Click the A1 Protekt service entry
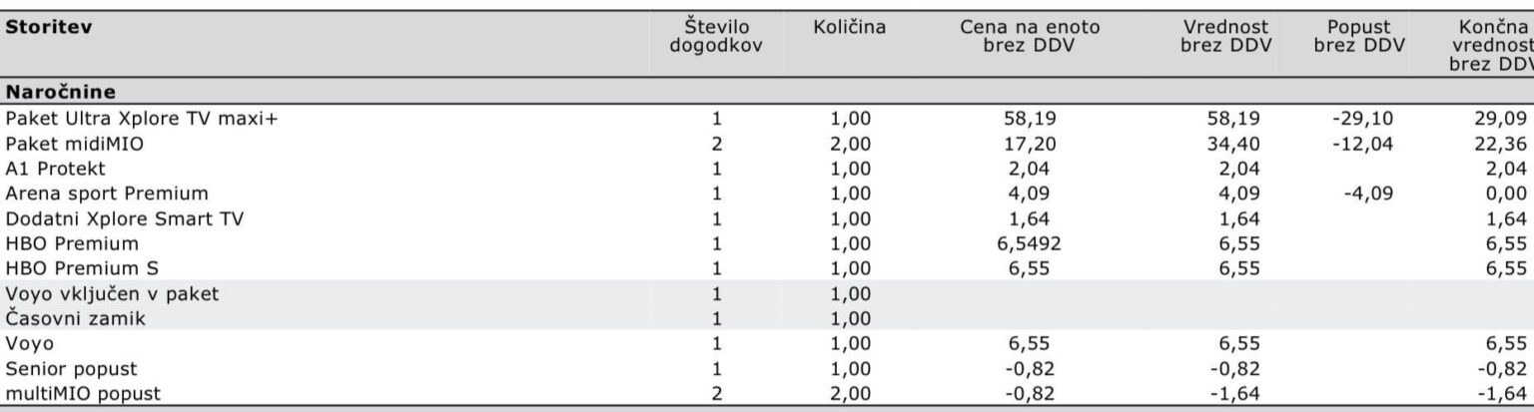 point(55,169)
